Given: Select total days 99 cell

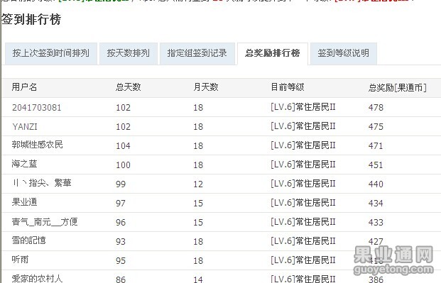Looking at the screenshot, I should pos(121,184).
